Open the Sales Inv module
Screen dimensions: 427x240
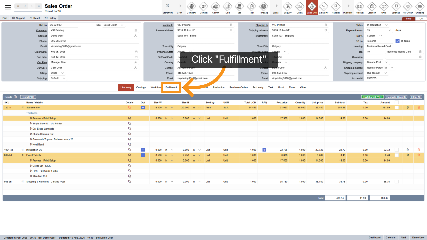point(324,8)
